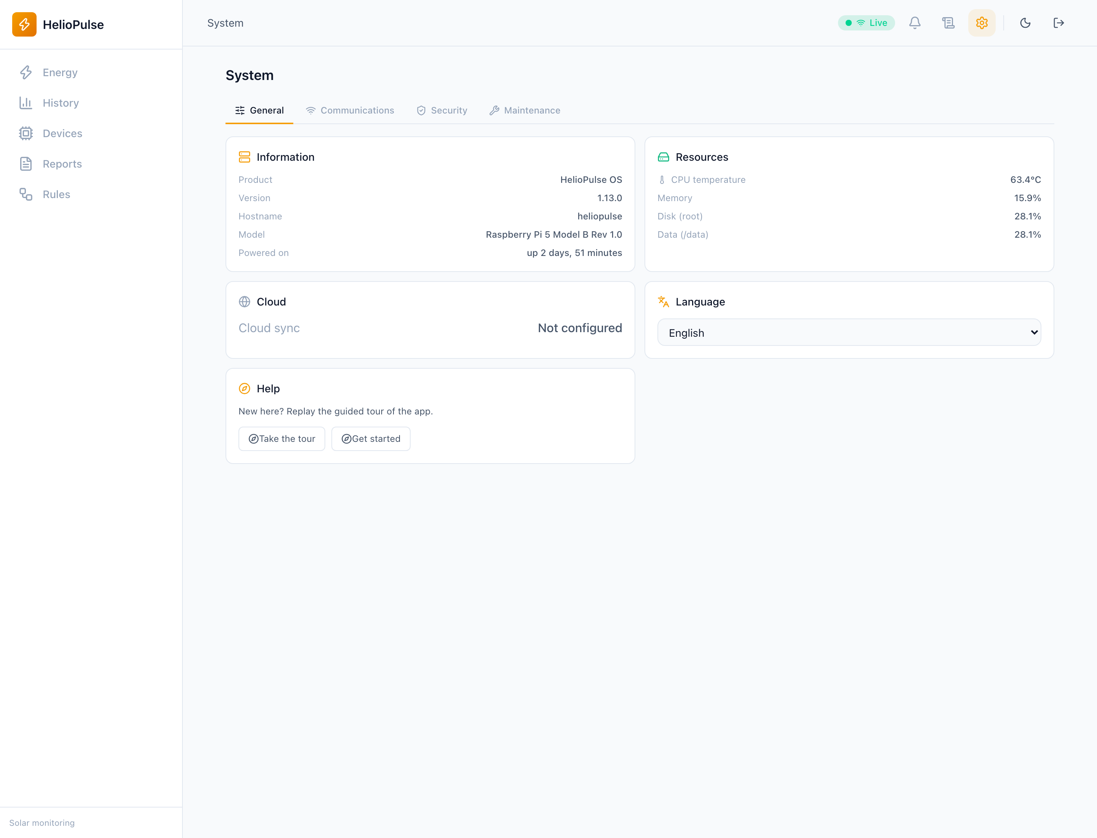Open the logs scroll icon in header
The width and height of the screenshot is (1097, 838).
948,23
